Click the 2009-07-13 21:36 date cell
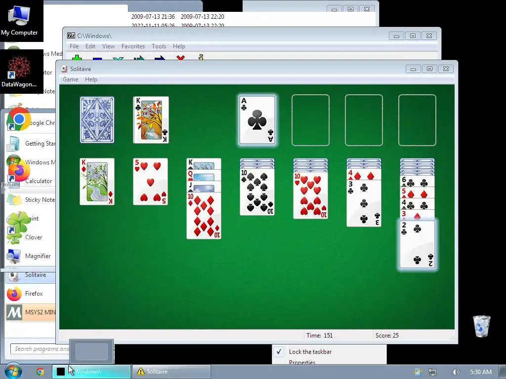Viewport: 506px width, 379px height. tap(153, 16)
